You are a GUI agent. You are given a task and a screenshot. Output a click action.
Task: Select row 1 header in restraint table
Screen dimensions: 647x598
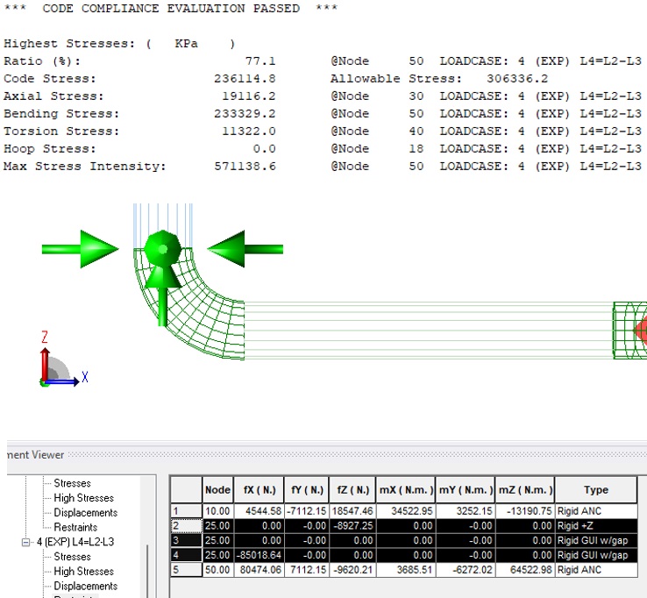tap(184, 509)
